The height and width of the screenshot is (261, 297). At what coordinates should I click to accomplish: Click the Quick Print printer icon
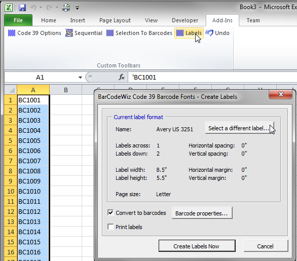(66, 8)
